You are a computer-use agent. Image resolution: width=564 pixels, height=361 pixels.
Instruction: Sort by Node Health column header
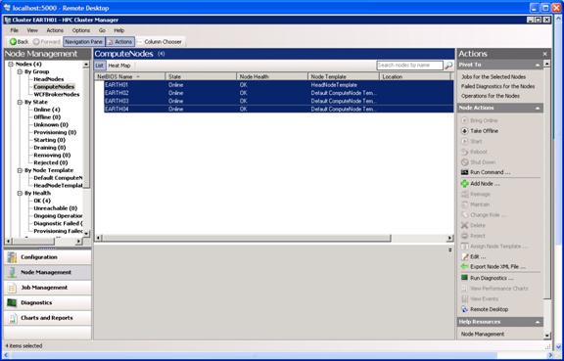[272, 76]
